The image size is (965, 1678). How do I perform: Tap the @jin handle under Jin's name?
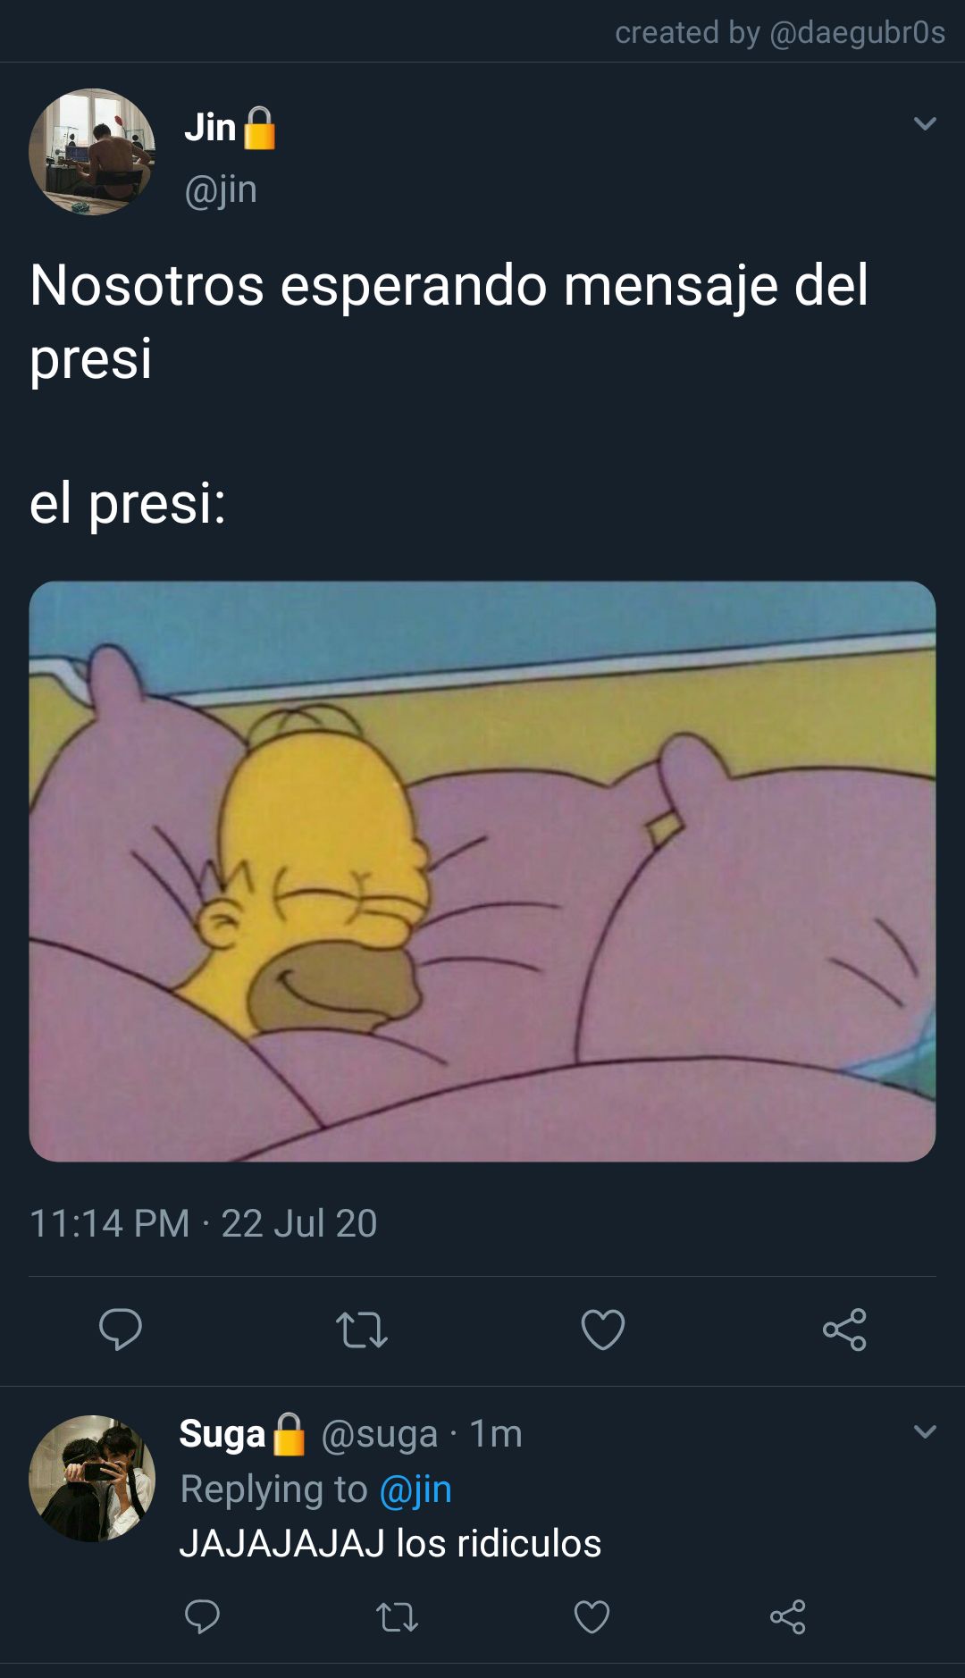pos(221,189)
